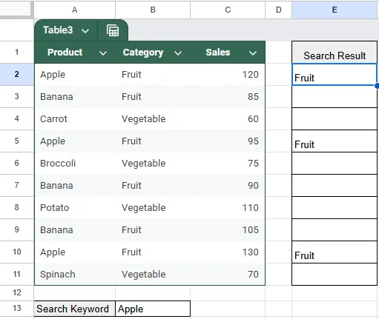Select row 3 header
This screenshot has width=379, height=319.
pos(16,96)
